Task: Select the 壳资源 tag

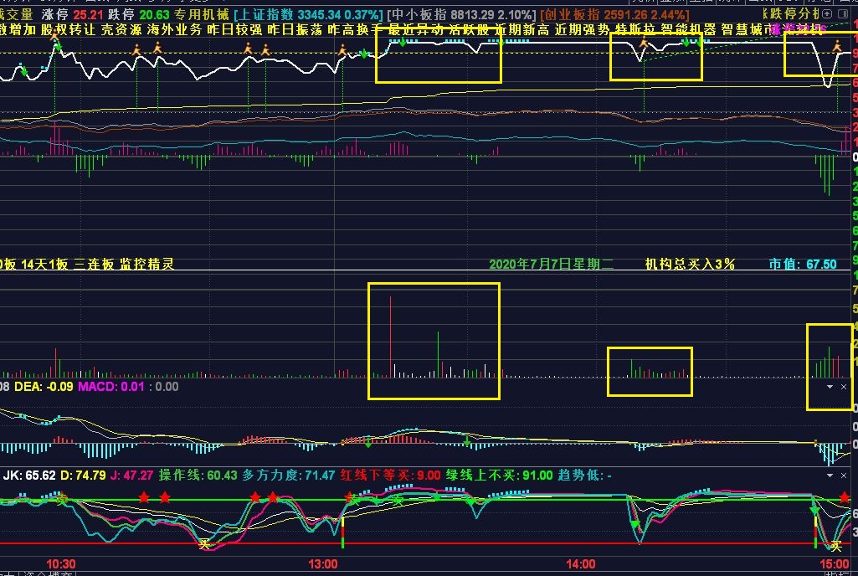Action: click(x=121, y=29)
